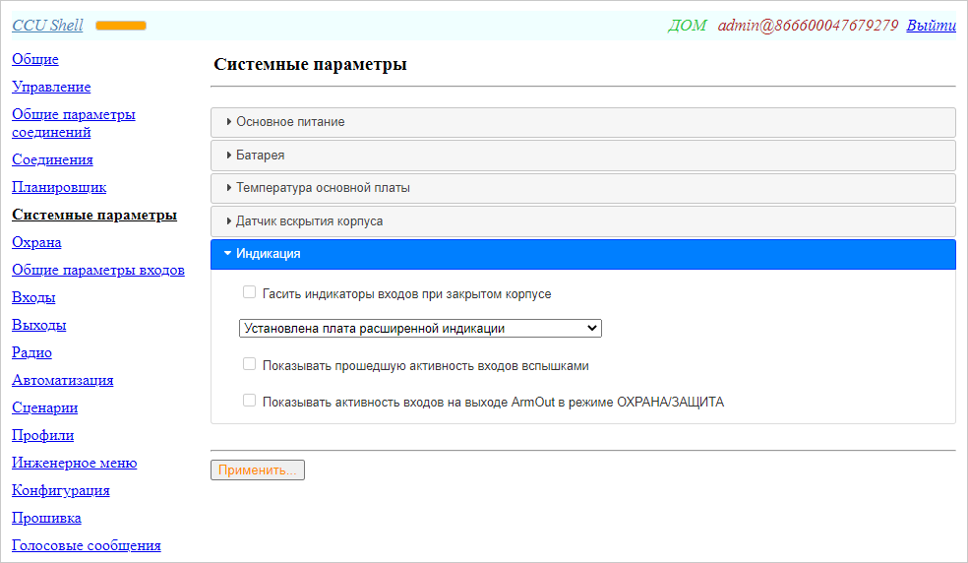Go to Голосовые сообщения page

point(87,545)
